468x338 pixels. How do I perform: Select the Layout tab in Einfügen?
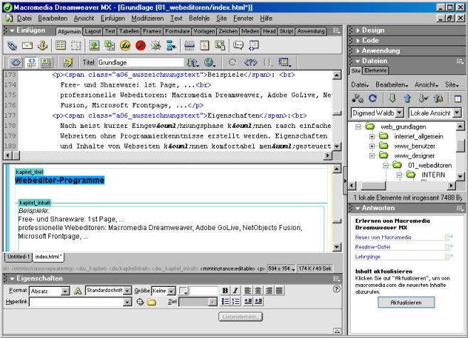click(92, 31)
